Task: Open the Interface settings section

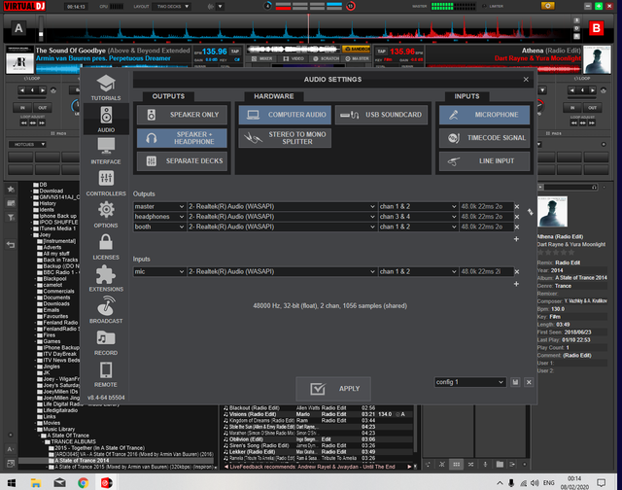Action: (106, 151)
